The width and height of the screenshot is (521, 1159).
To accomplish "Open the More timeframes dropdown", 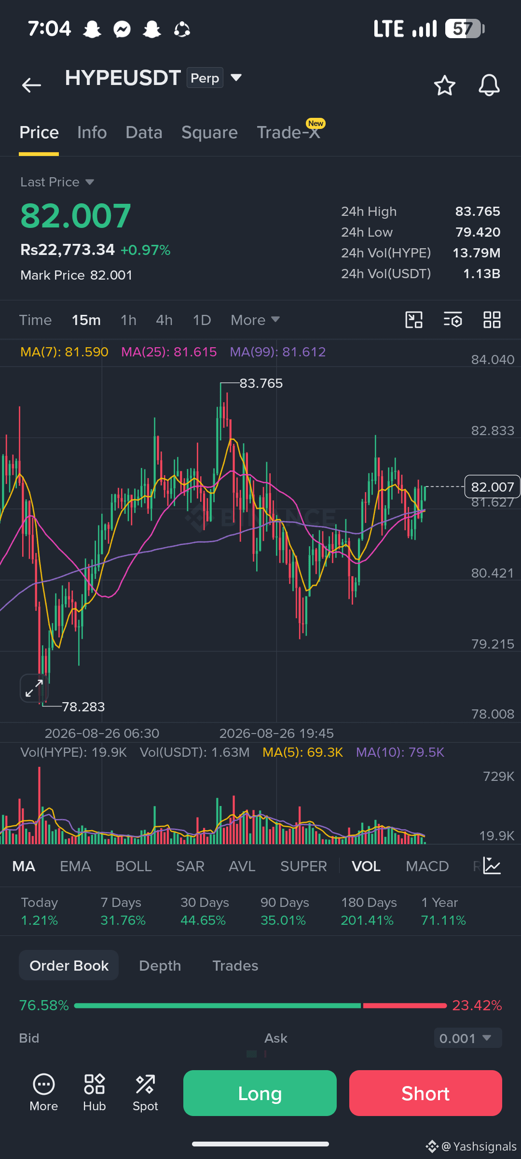I will pos(255,320).
